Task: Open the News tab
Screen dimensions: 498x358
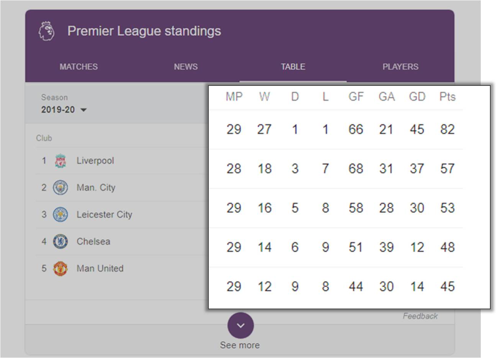Action: click(x=186, y=67)
